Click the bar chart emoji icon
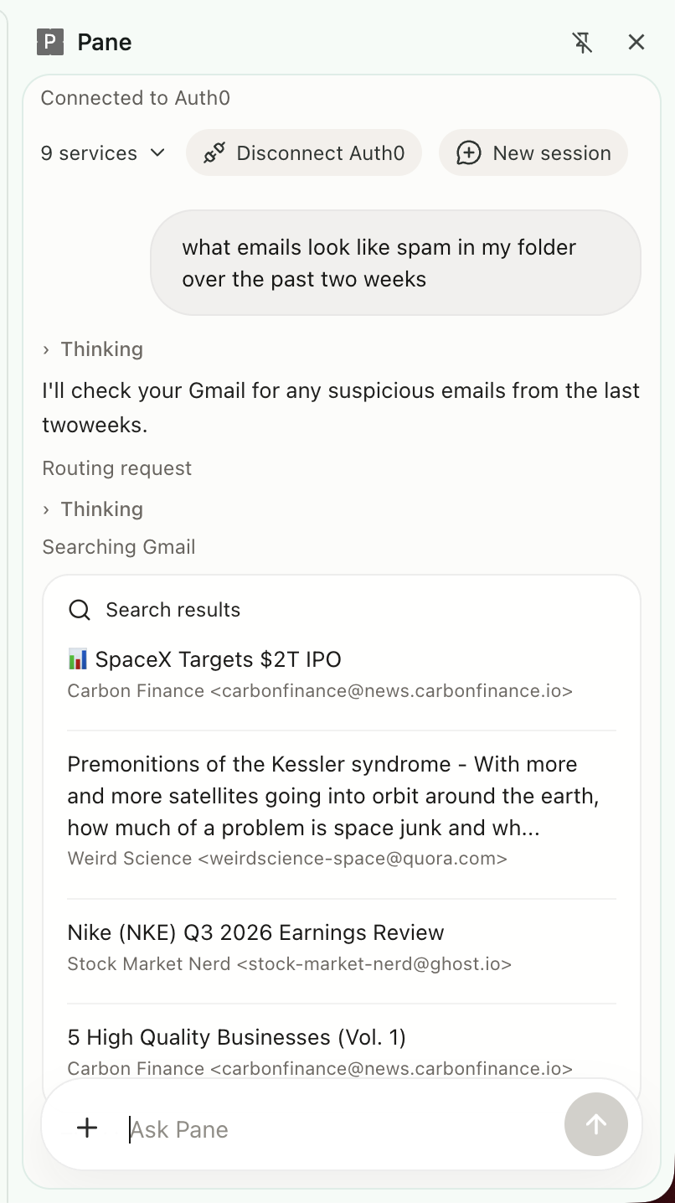This screenshot has height=1203, width=675. coord(78,659)
